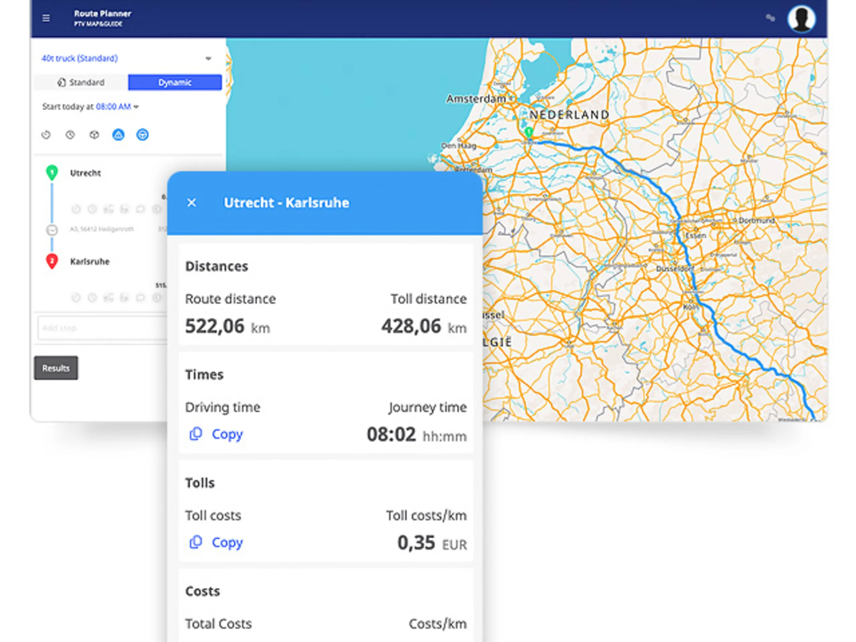Screen dimensions: 856x642
Task: Toggle the blue steering wheel option
Action: pyautogui.click(x=142, y=135)
